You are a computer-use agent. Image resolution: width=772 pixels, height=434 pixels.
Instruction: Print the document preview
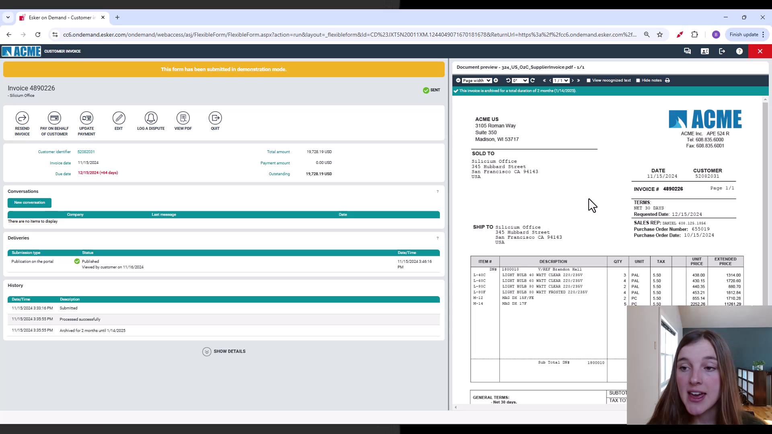[x=667, y=80]
